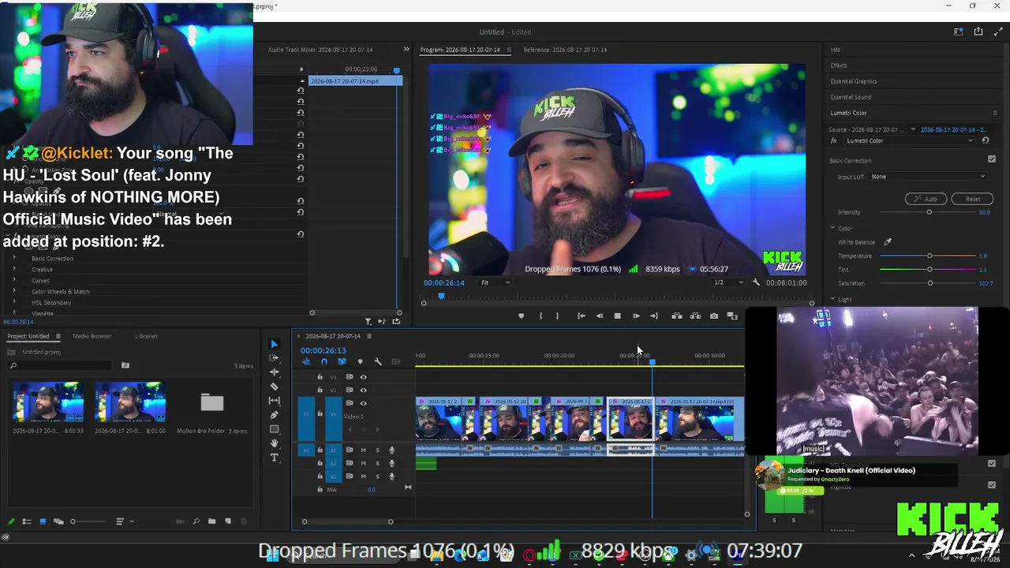Image resolution: width=1010 pixels, height=568 pixels.
Task: Open Program monitor settings wrench
Action: (756, 282)
